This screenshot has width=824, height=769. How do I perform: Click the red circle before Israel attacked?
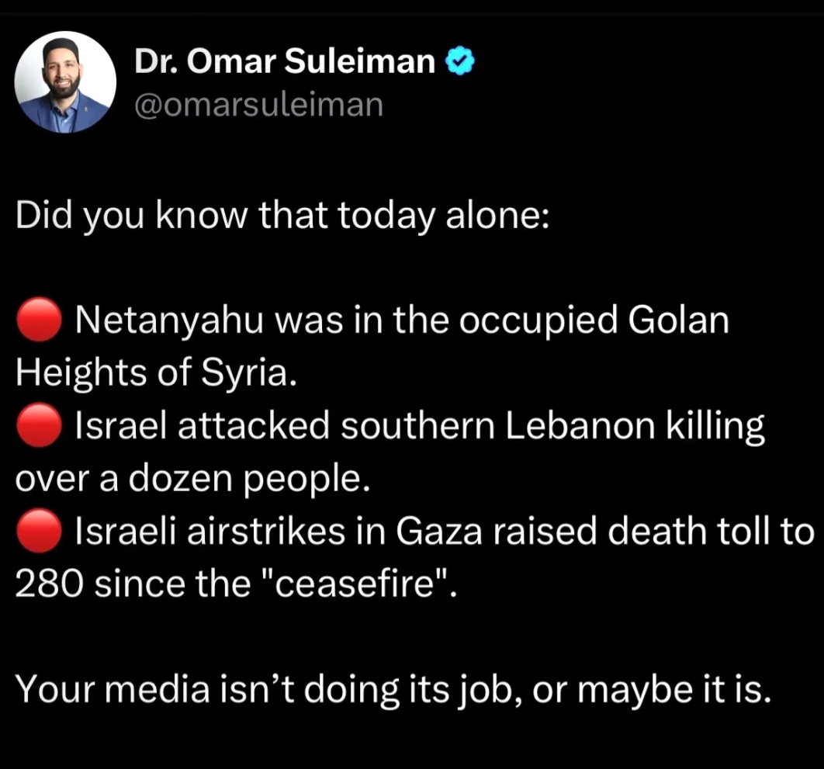[37, 427]
